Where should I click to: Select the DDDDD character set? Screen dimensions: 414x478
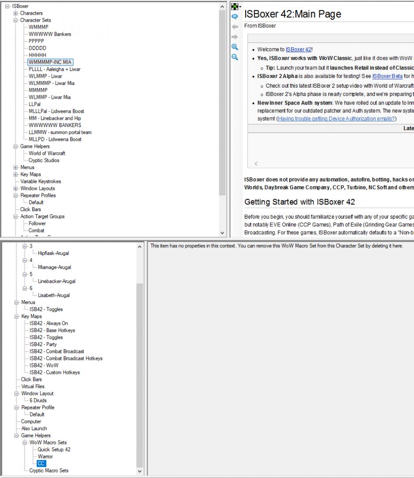point(38,48)
